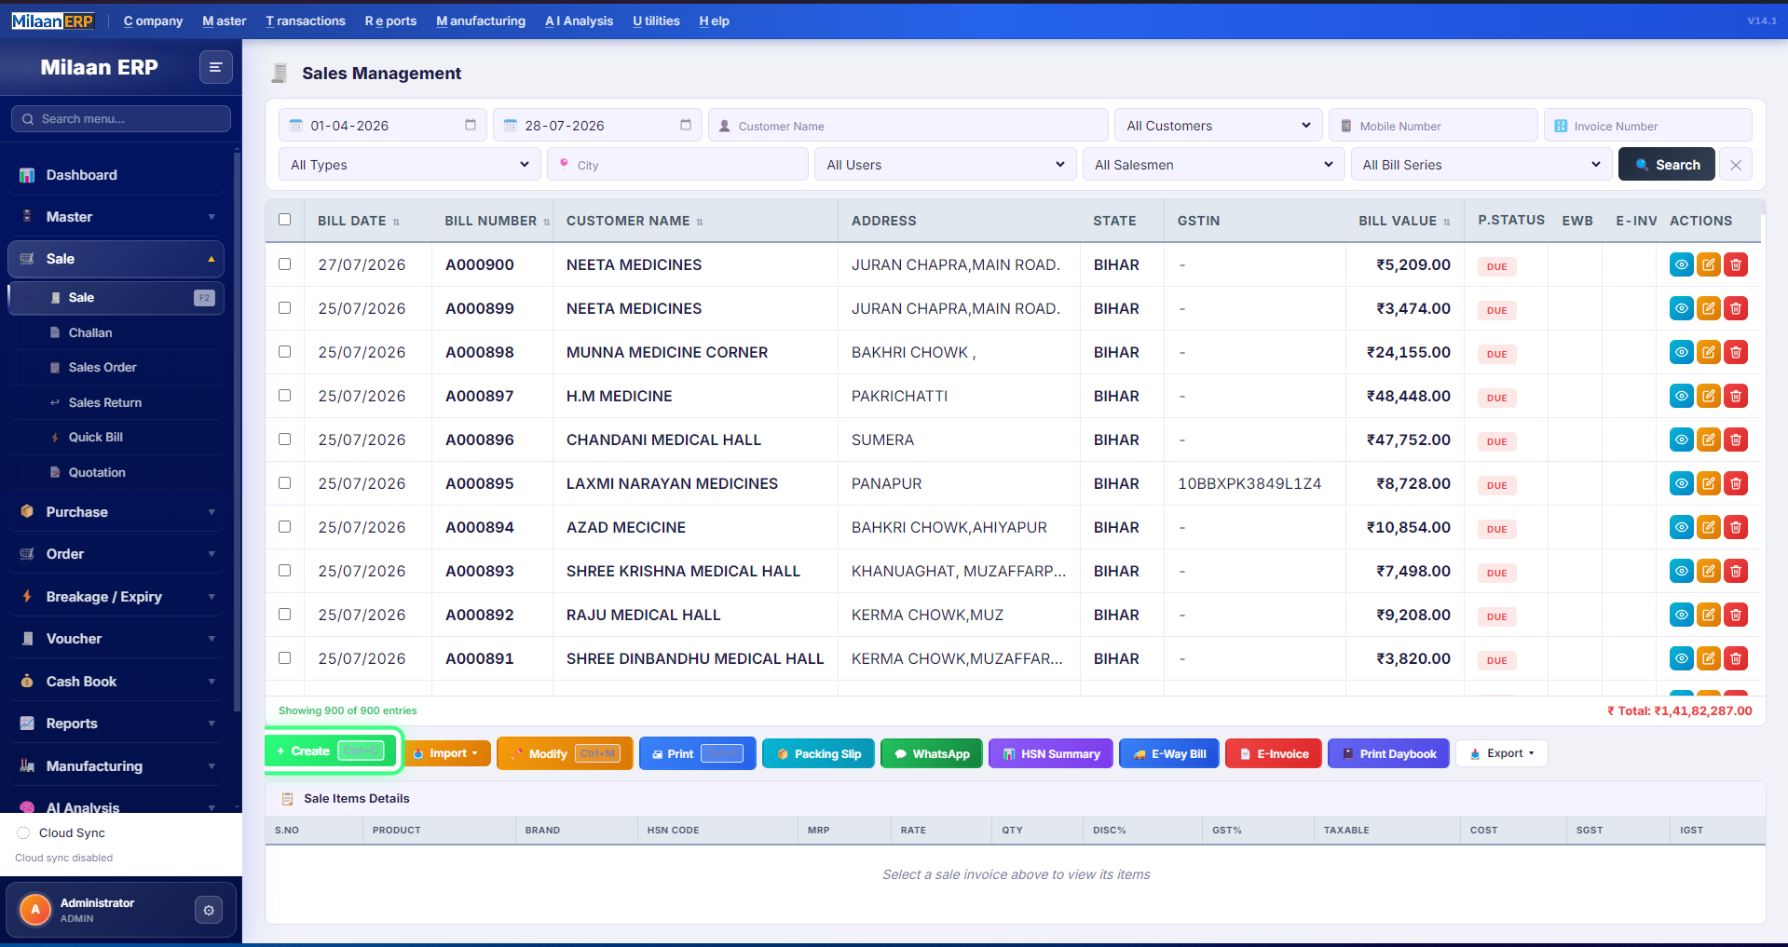This screenshot has width=1788, height=947.
Task: Delete invoice A000900 with the trash icon
Action: pos(1736,264)
